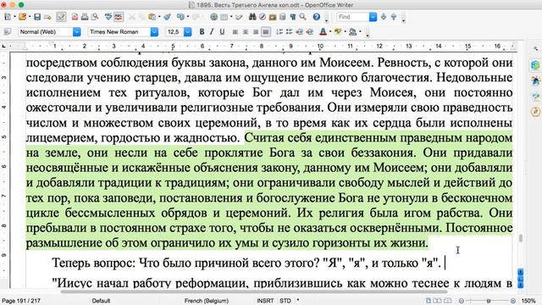This screenshot has height=305, width=542.
Task: Open the Times New Roman font dropdown
Action: click(154, 32)
